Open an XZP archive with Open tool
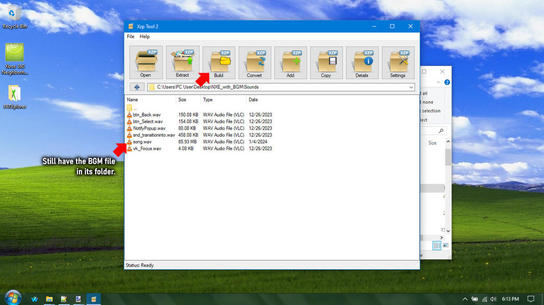544x305 pixels. (x=146, y=62)
